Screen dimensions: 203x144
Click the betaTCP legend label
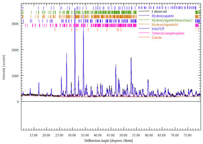click(158, 29)
